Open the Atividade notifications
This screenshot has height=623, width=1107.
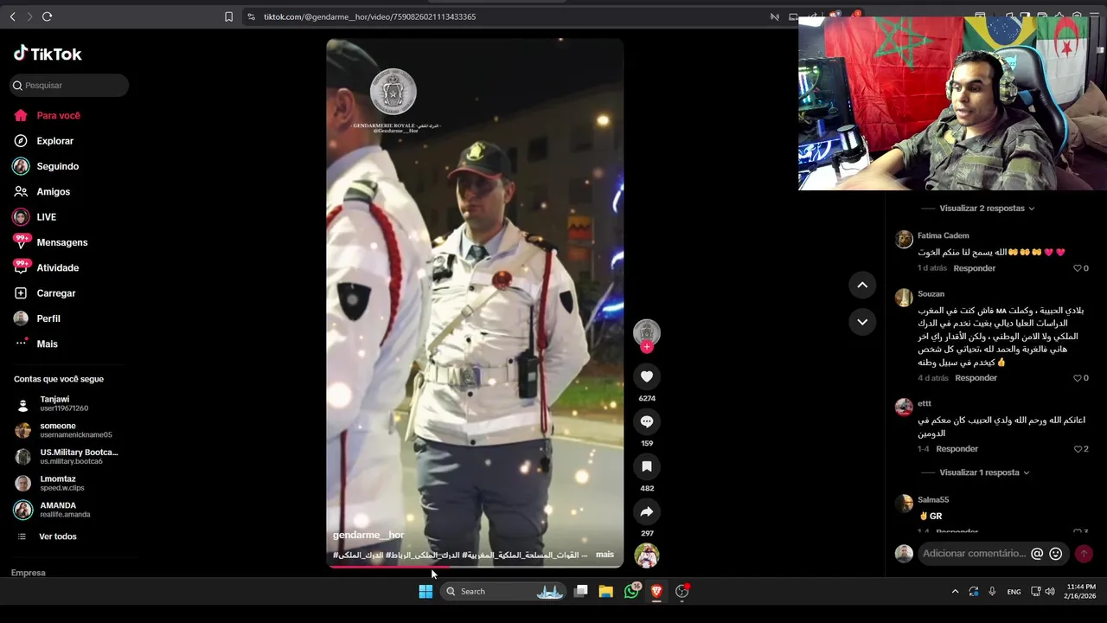click(57, 268)
